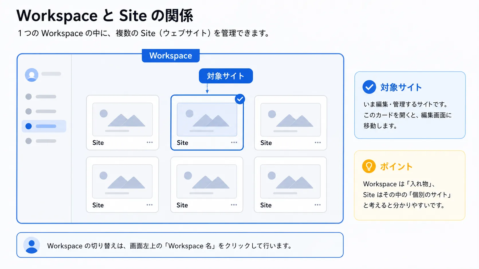Click the Site label on the top-left card
Screen dimensions: 479x269
(x=98, y=143)
